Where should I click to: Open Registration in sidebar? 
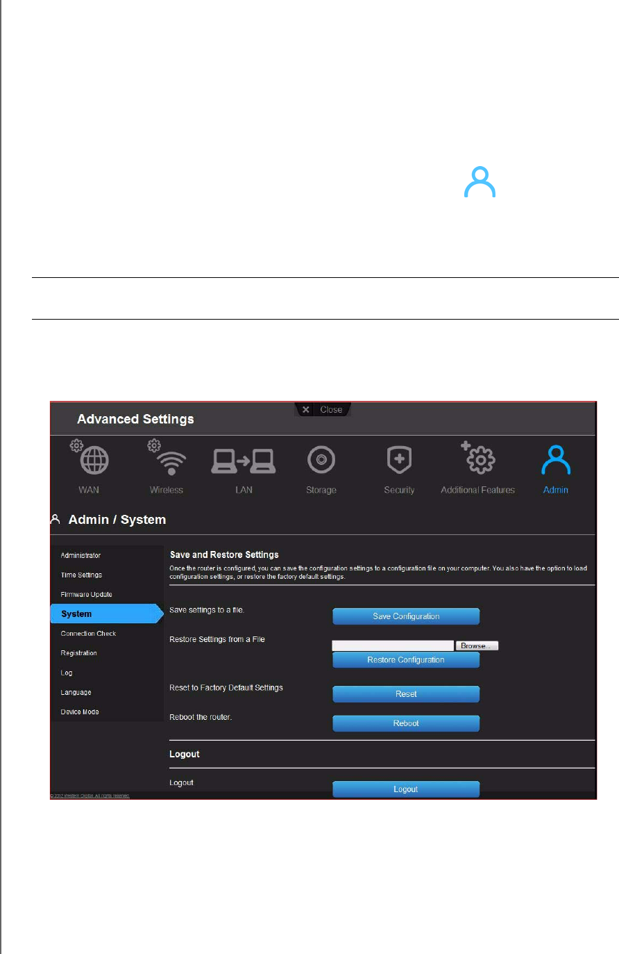(79, 653)
